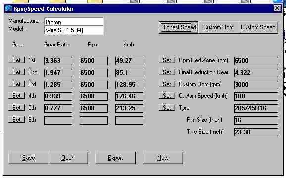Click the Rim Size (Inch) label
The height and width of the screenshot is (178, 286).
(x=204, y=120)
